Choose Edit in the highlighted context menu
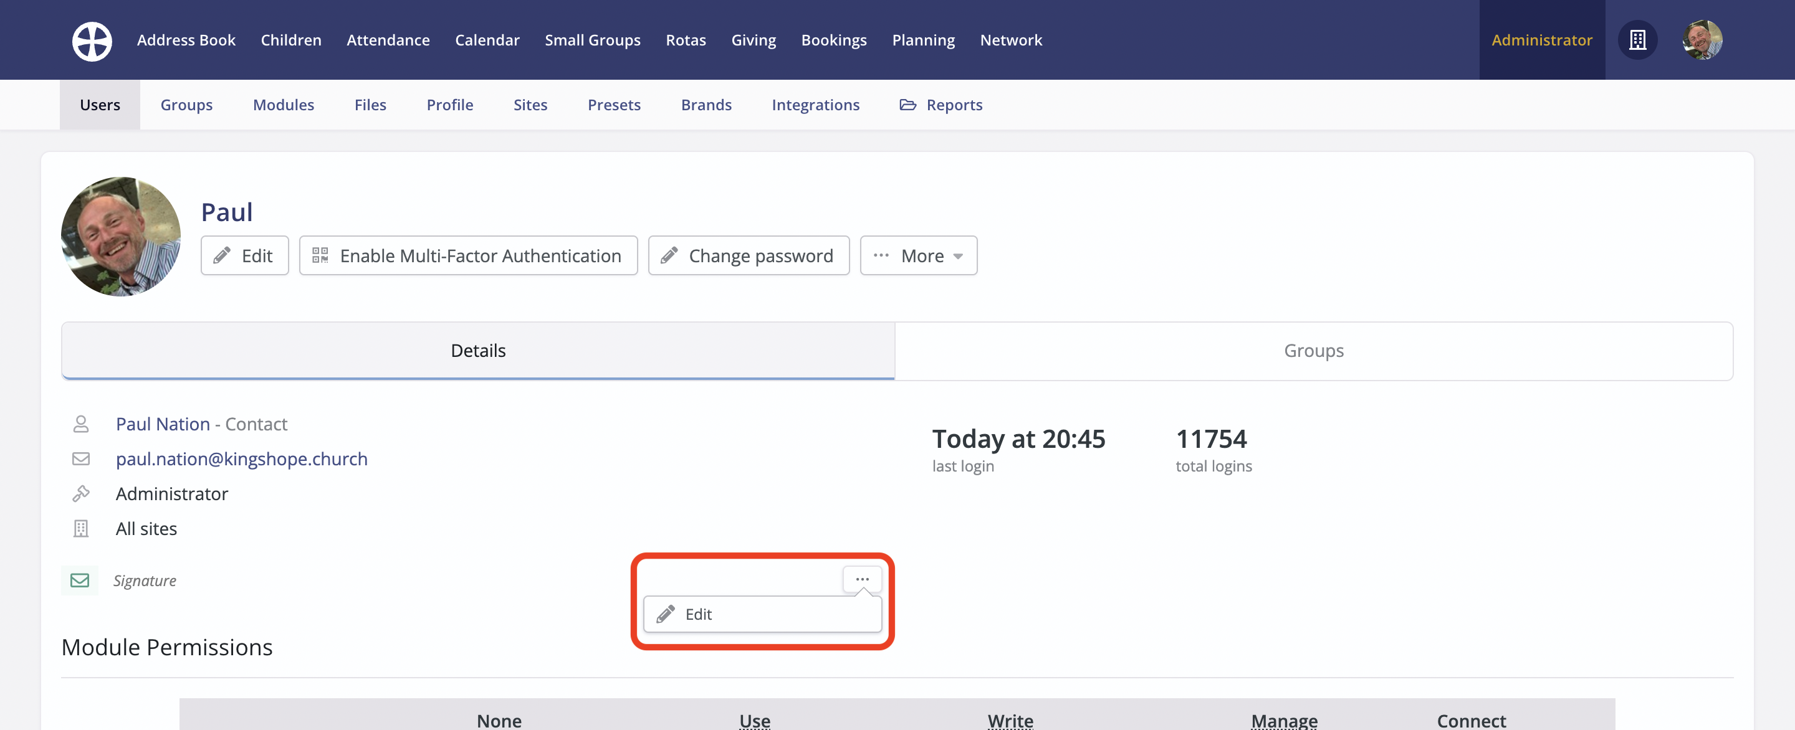Image resolution: width=1795 pixels, height=730 pixels. (x=697, y=614)
